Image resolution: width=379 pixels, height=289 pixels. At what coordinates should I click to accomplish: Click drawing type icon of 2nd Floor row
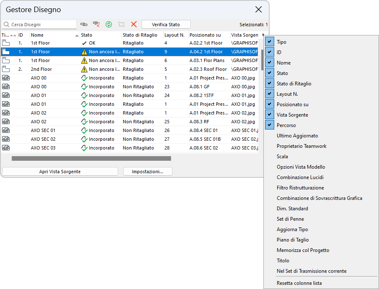coord(6,69)
